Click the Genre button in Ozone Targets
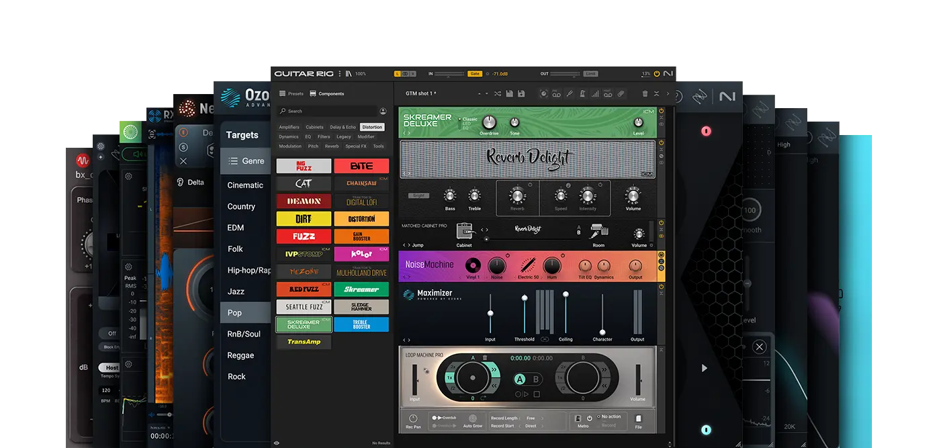Image resolution: width=947 pixels, height=448 pixels. click(246, 161)
